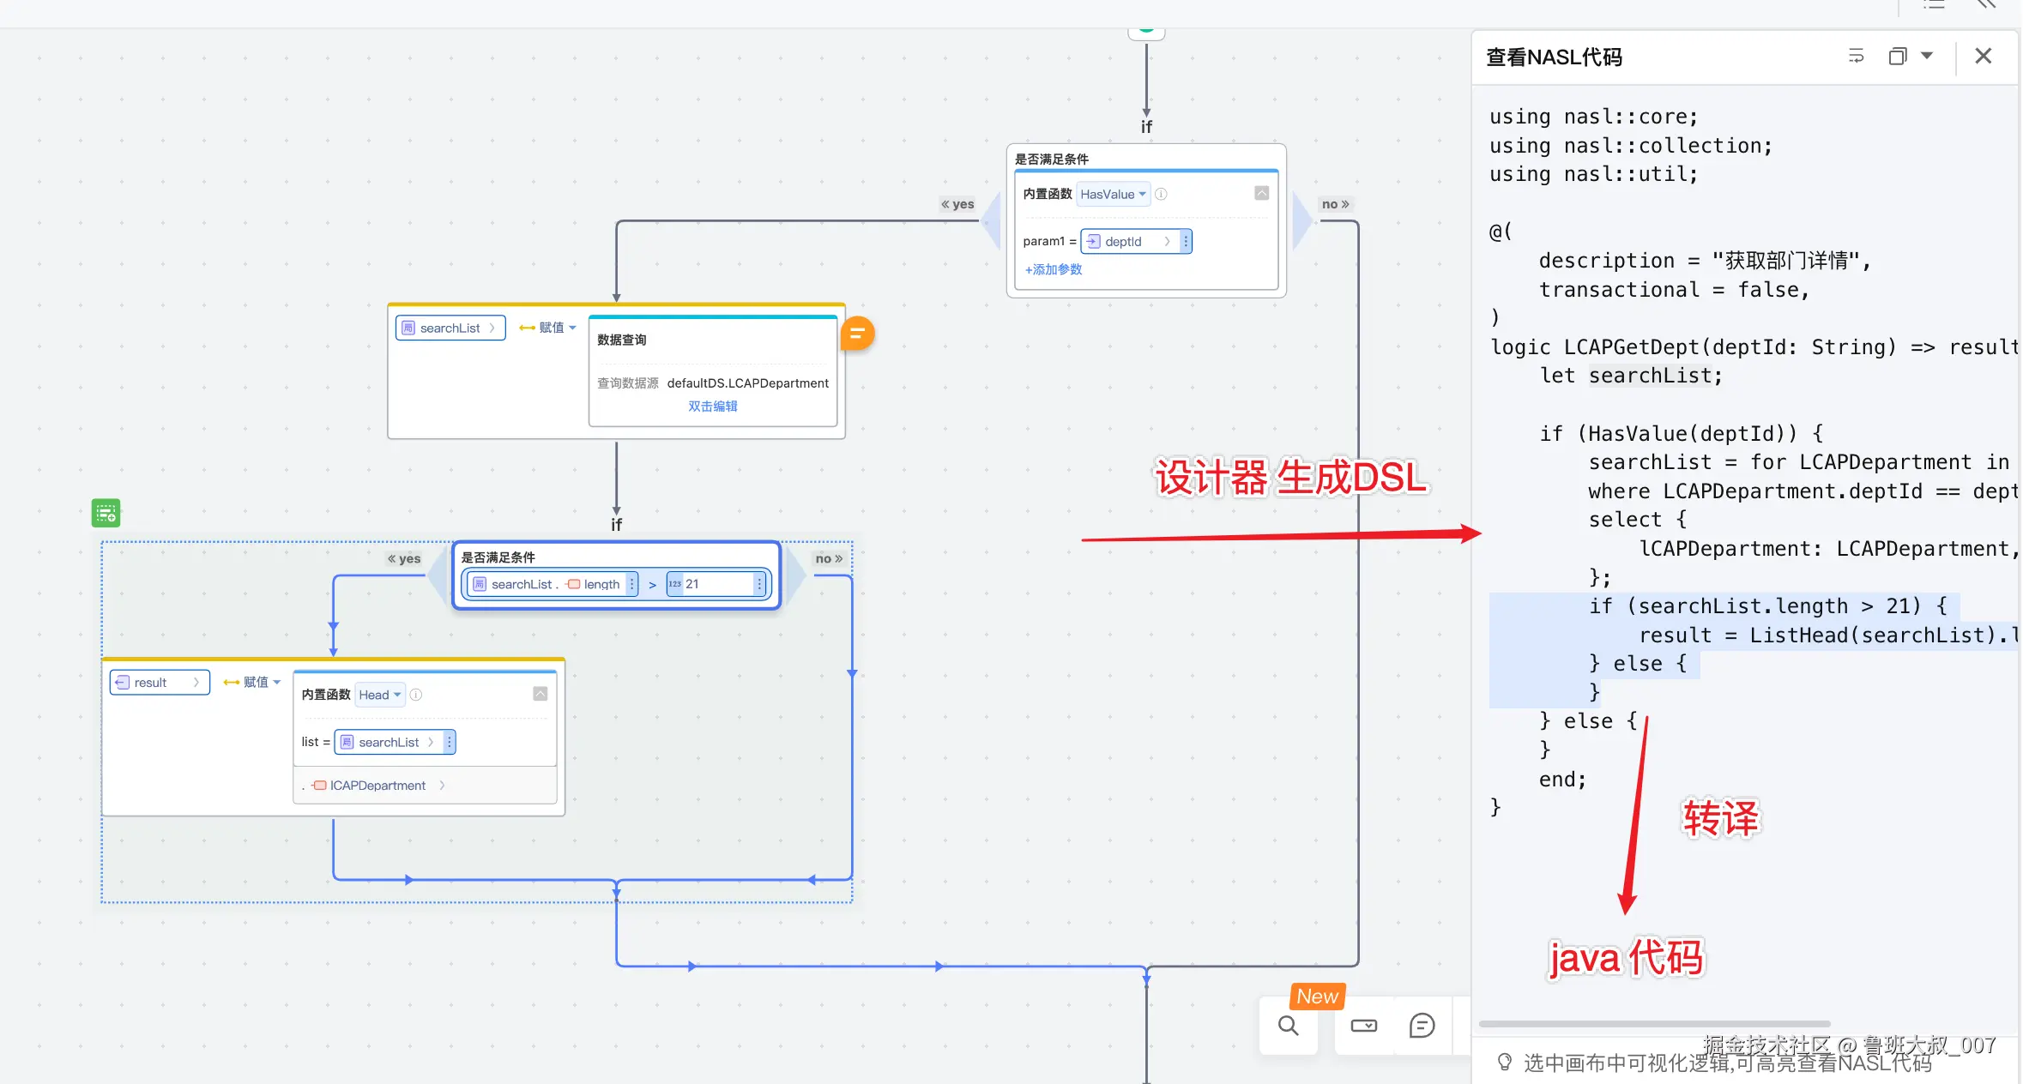Click the dropdown-box toolbar icon

click(1363, 1025)
